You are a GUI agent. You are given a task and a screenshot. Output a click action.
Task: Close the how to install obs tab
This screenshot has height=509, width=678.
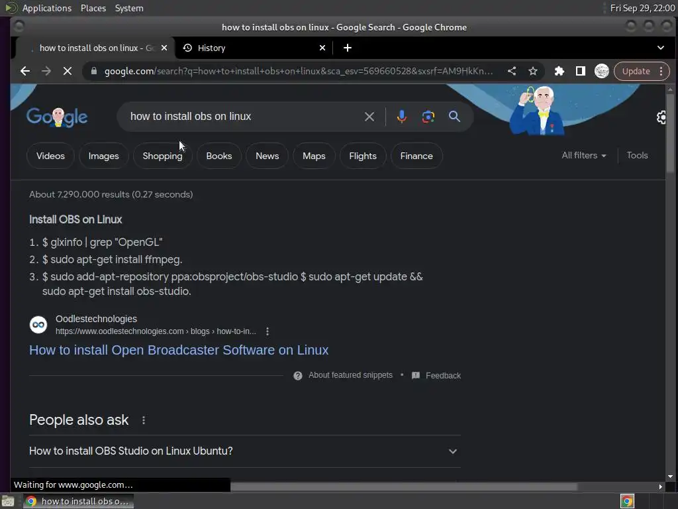click(164, 48)
